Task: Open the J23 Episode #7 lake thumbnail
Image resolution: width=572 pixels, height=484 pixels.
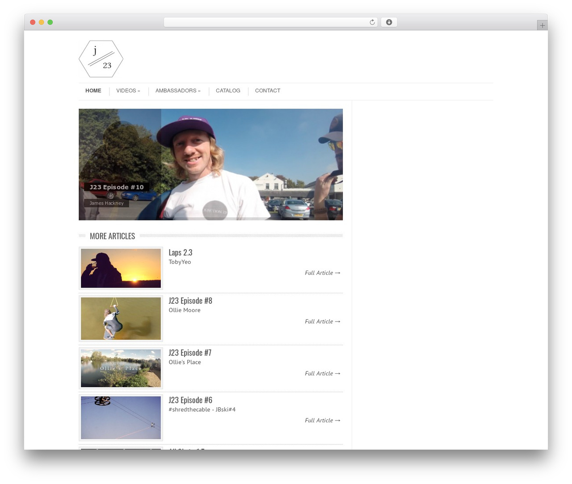Action: click(x=121, y=368)
